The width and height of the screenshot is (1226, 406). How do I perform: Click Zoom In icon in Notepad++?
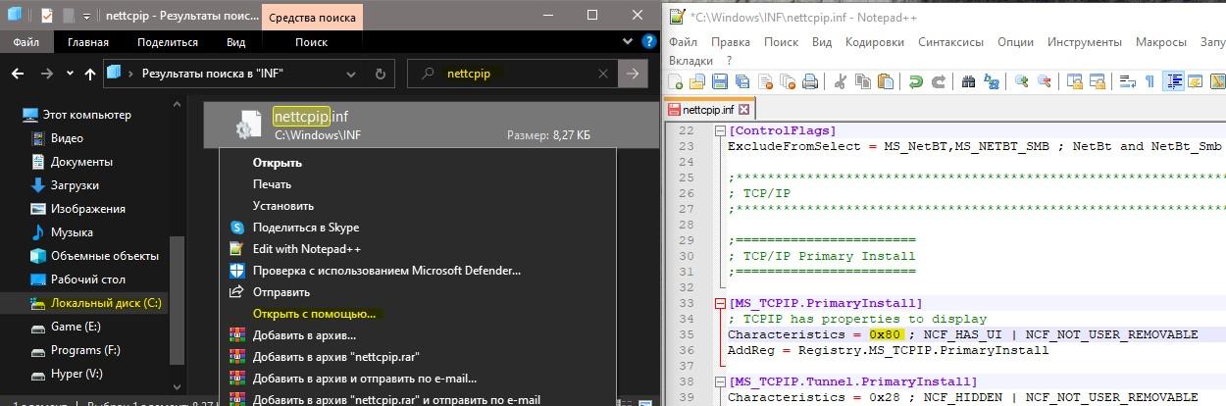(1022, 81)
